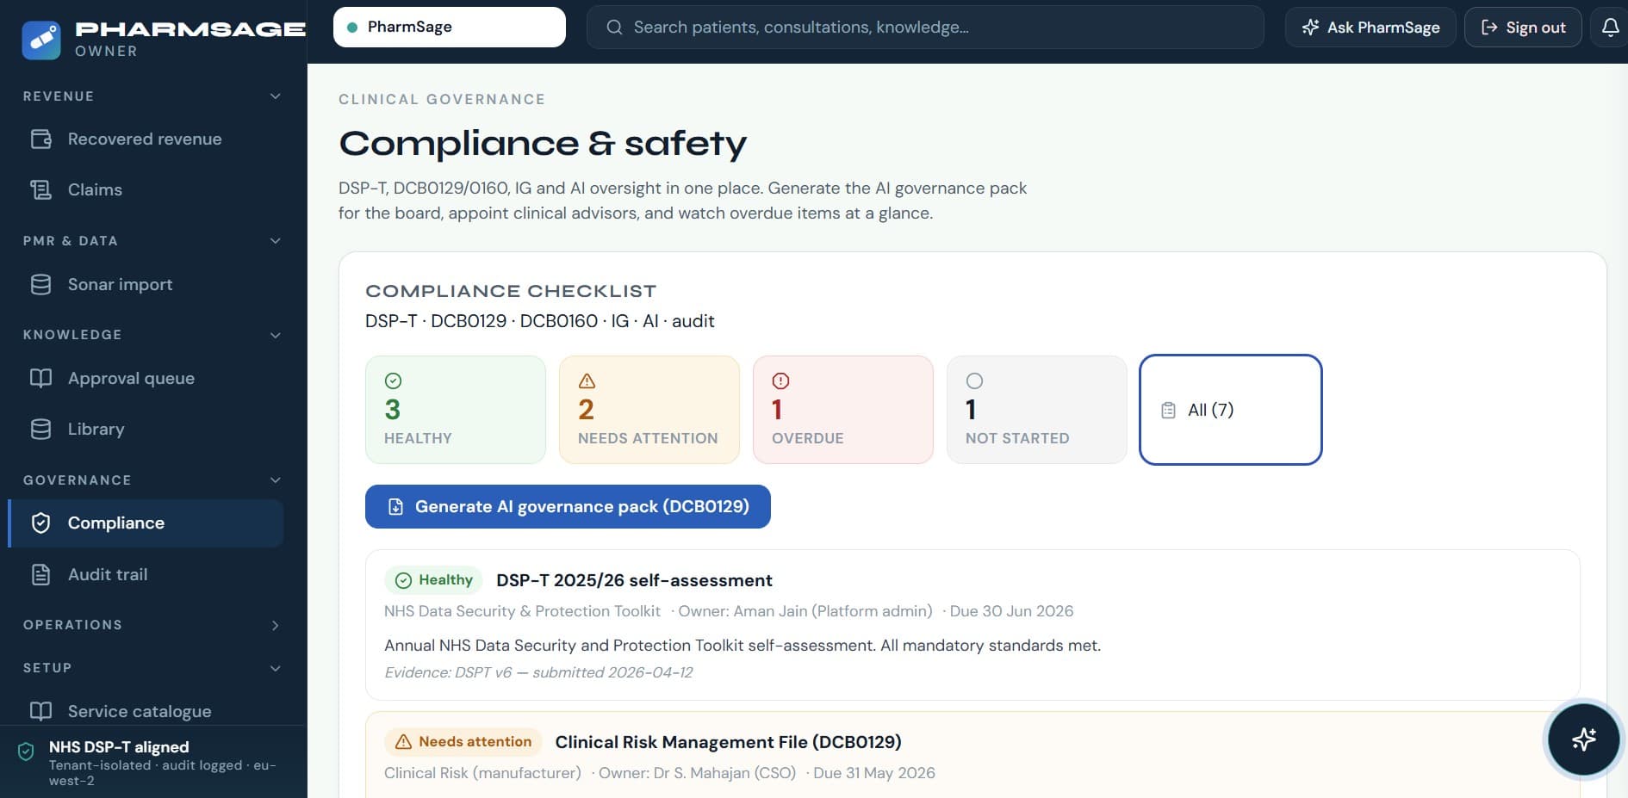Collapse the Governance section
This screenshot has width=1628, height=798.
coord(276,479)
